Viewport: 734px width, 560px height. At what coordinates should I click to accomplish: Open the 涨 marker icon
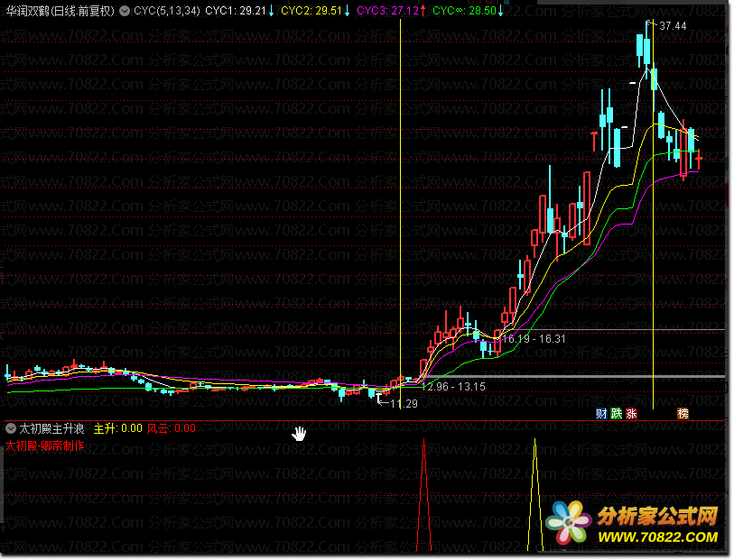point(631,413)
